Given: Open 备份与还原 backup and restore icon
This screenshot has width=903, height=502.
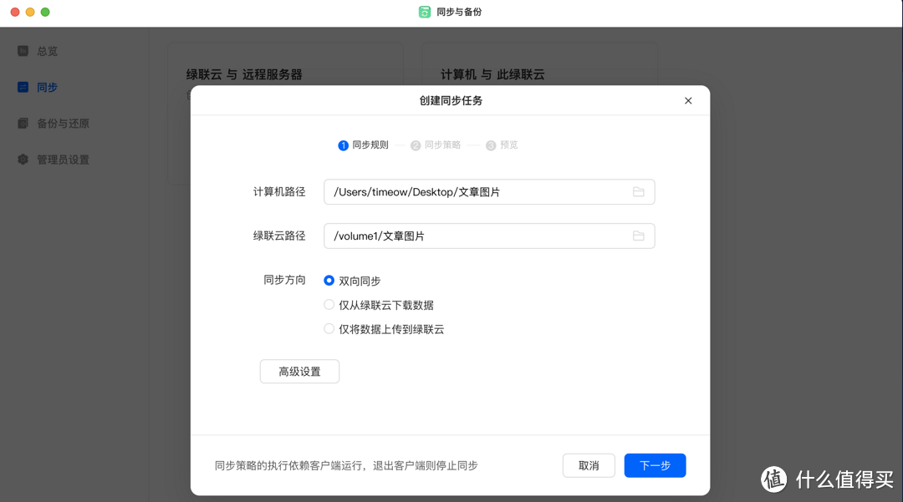Looking at the screenshot, I should coord(23,123).
